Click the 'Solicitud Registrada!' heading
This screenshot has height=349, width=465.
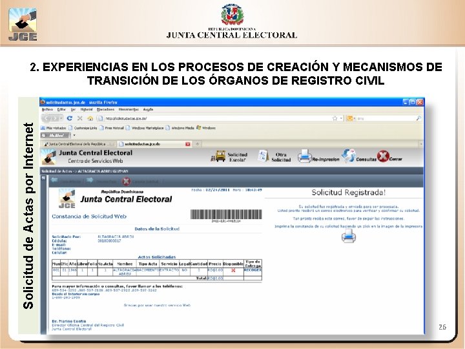click(x=349, y=193)
